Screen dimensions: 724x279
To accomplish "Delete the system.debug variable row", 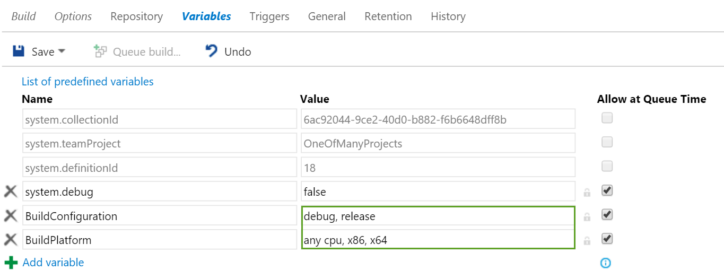I will (x=11, y=191).
